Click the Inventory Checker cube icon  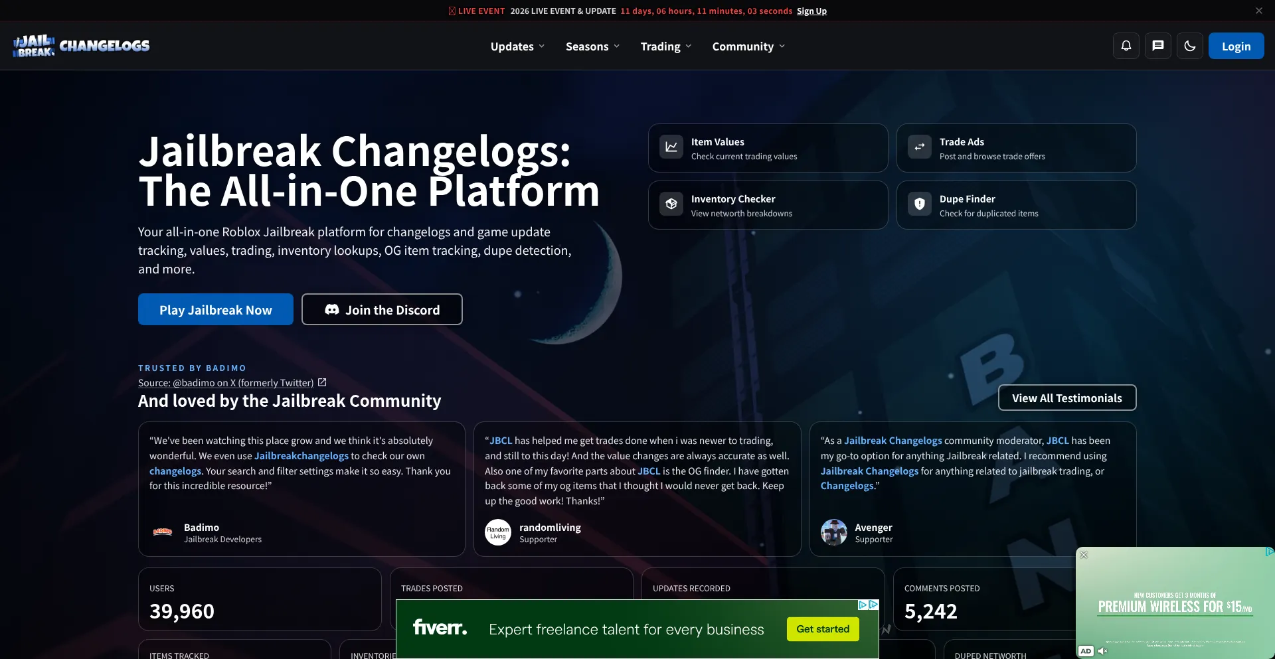[671, 204]
